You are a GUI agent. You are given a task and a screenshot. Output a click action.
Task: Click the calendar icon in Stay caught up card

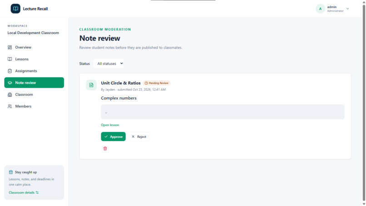point(11,172)
